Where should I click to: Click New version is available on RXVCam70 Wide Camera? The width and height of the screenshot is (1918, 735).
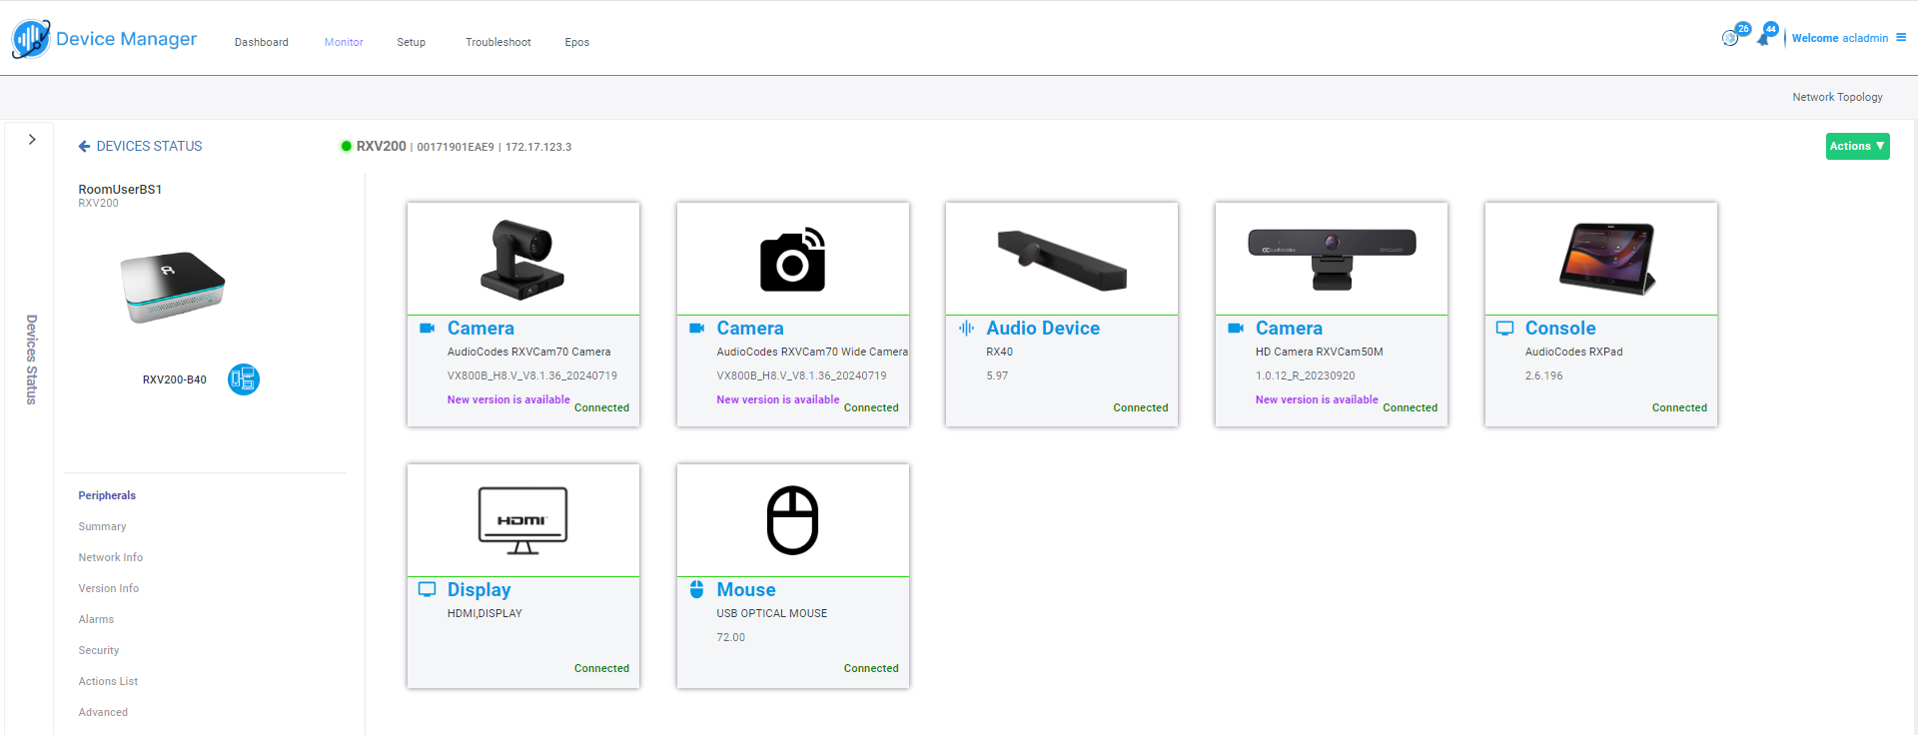[778, 399]
